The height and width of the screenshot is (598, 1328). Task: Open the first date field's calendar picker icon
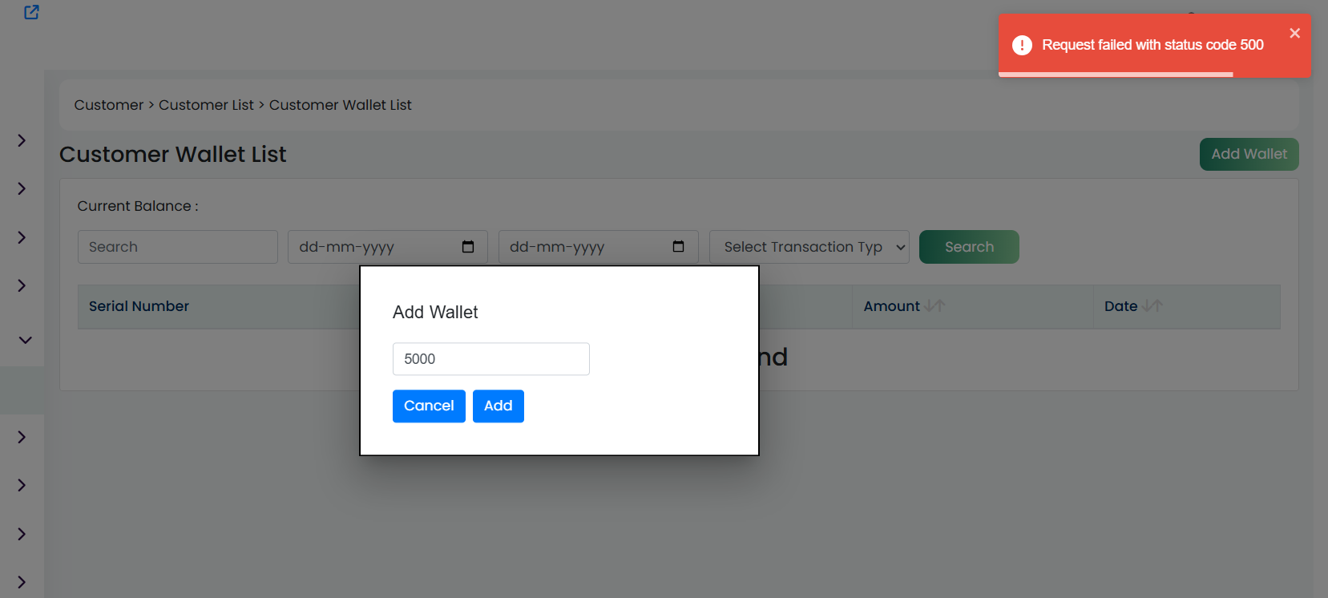[x=468, y=247]
